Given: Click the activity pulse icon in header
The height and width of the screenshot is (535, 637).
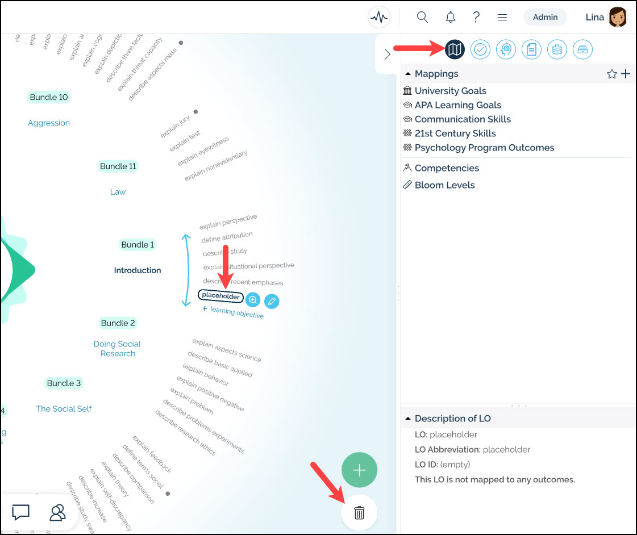Looking at the screenshot, I should point(379,17).
